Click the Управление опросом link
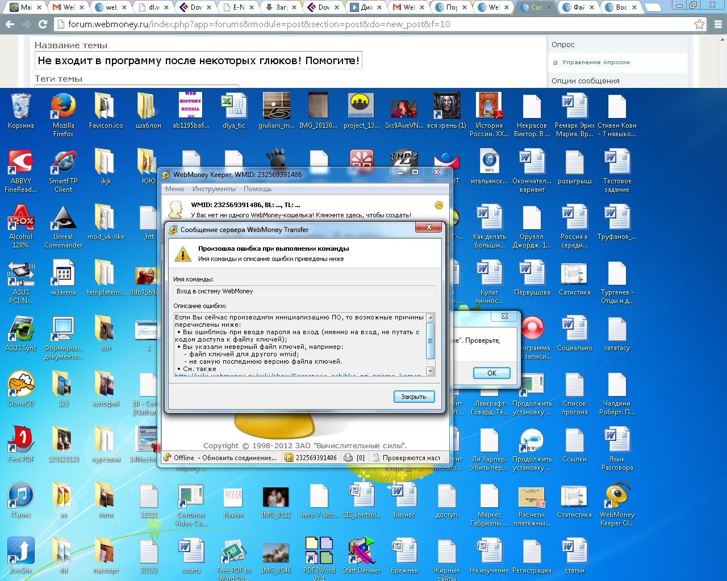The image size is (727, 581). [x=596, y=62]
